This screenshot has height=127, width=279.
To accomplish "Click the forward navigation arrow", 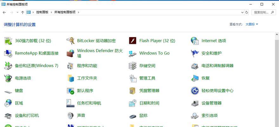I will click(x=11, y=12).
